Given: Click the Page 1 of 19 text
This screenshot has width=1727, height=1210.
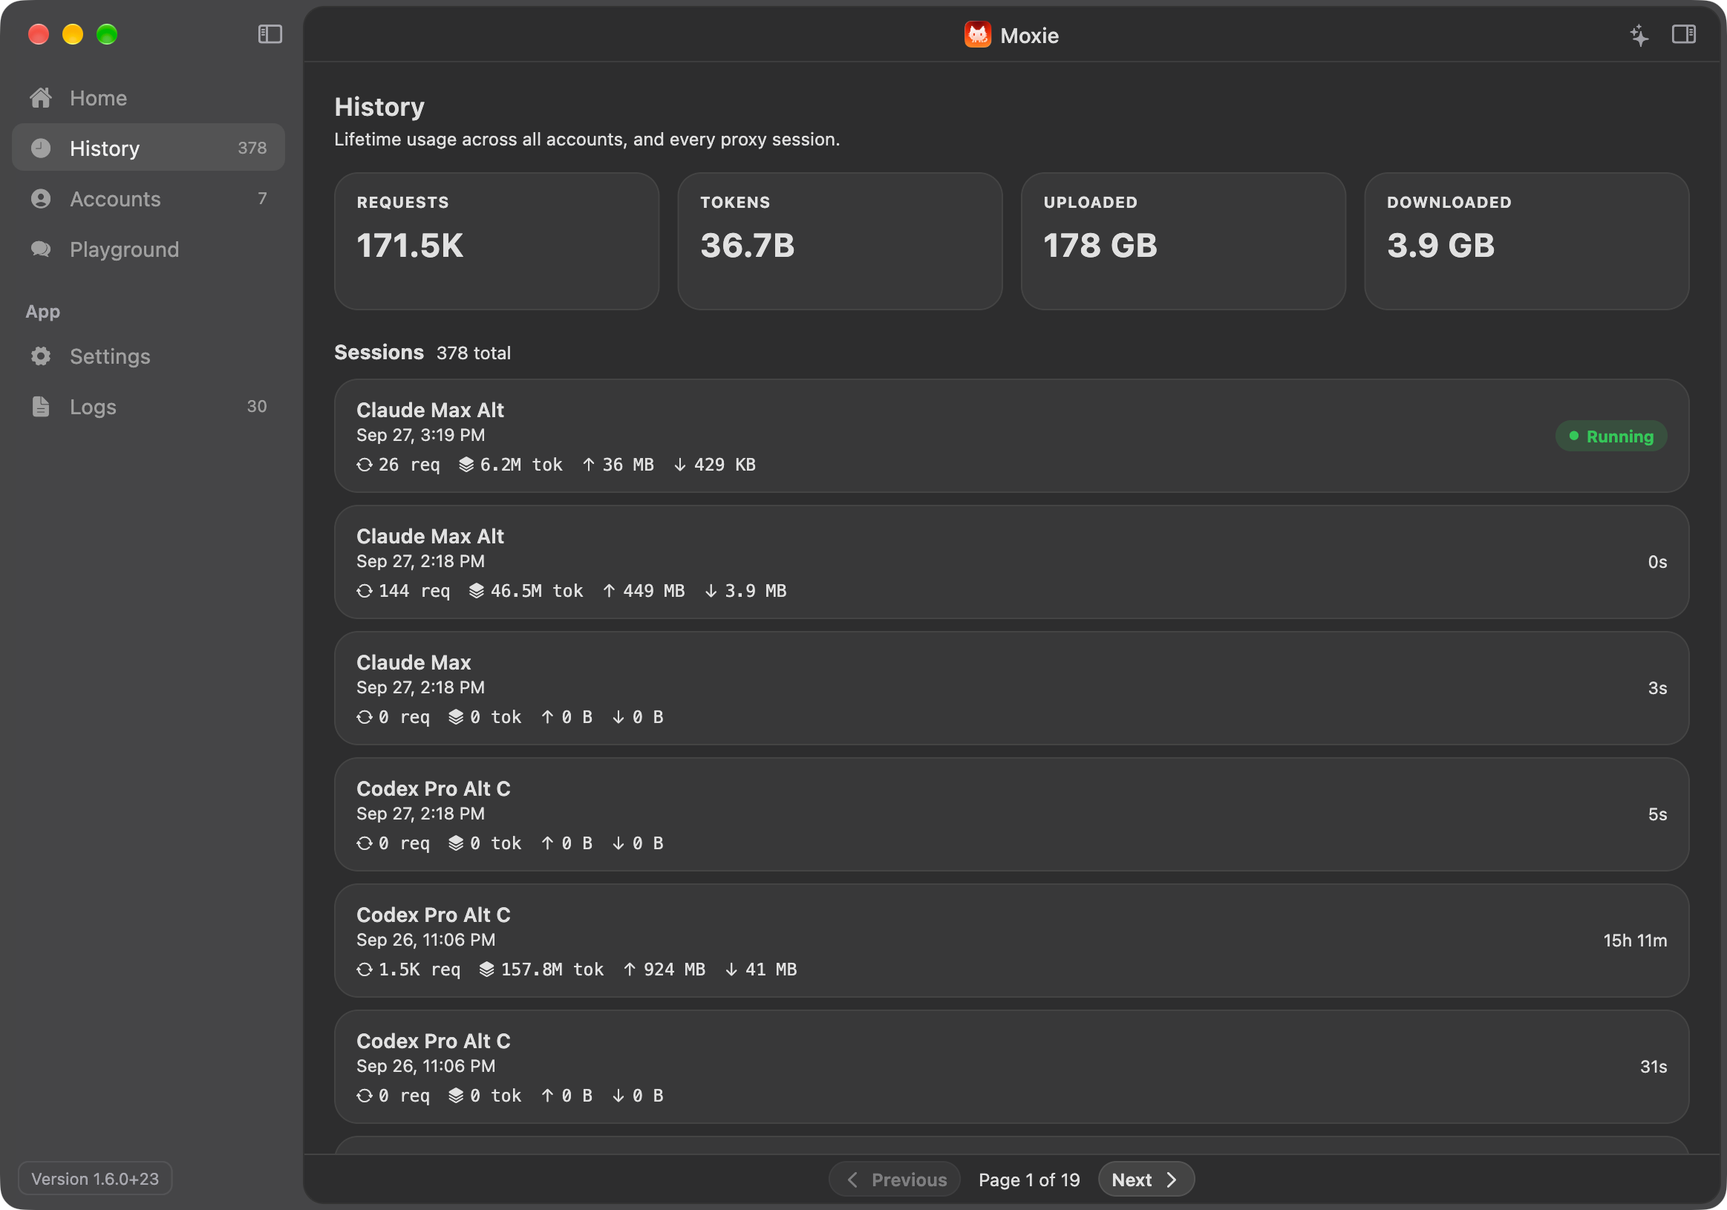Looking at the screenshot, I should pos(1029,1179).
